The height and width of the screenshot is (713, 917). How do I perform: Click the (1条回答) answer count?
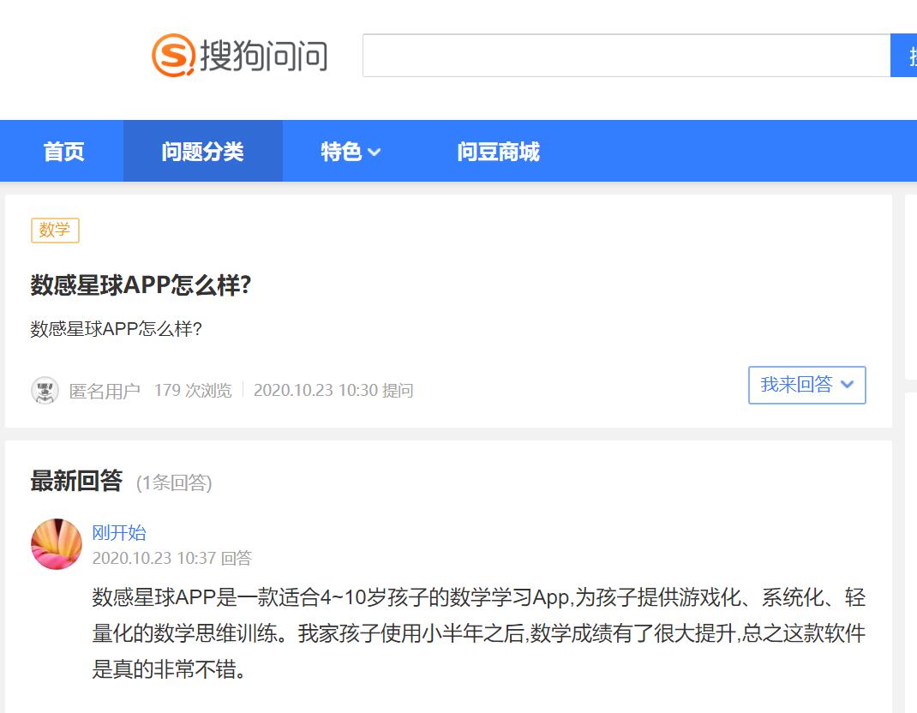coord(174,483)
